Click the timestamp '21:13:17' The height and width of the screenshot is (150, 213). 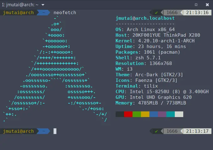coord(197,131)
